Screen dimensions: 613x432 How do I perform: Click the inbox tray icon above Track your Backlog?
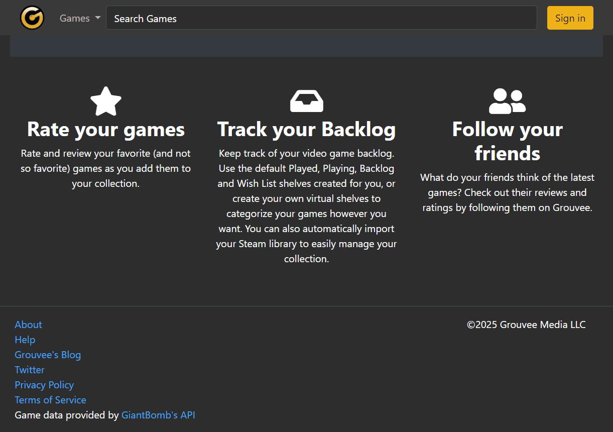point(306,101)
